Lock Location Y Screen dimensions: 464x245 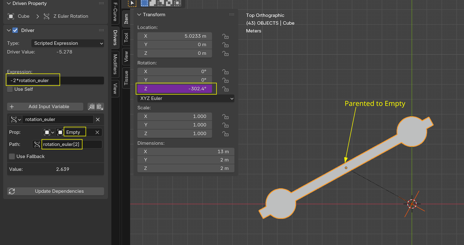tap(225, 45)
